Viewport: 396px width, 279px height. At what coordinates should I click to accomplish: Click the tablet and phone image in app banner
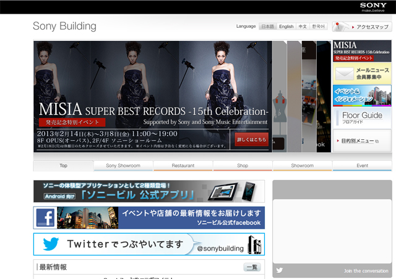pos(231,192)
